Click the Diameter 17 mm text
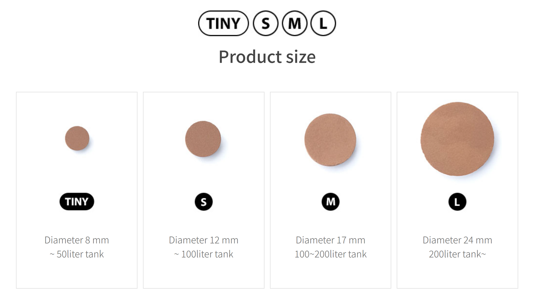The width and height of the screenshot is (534, 304). pos(330,240)
